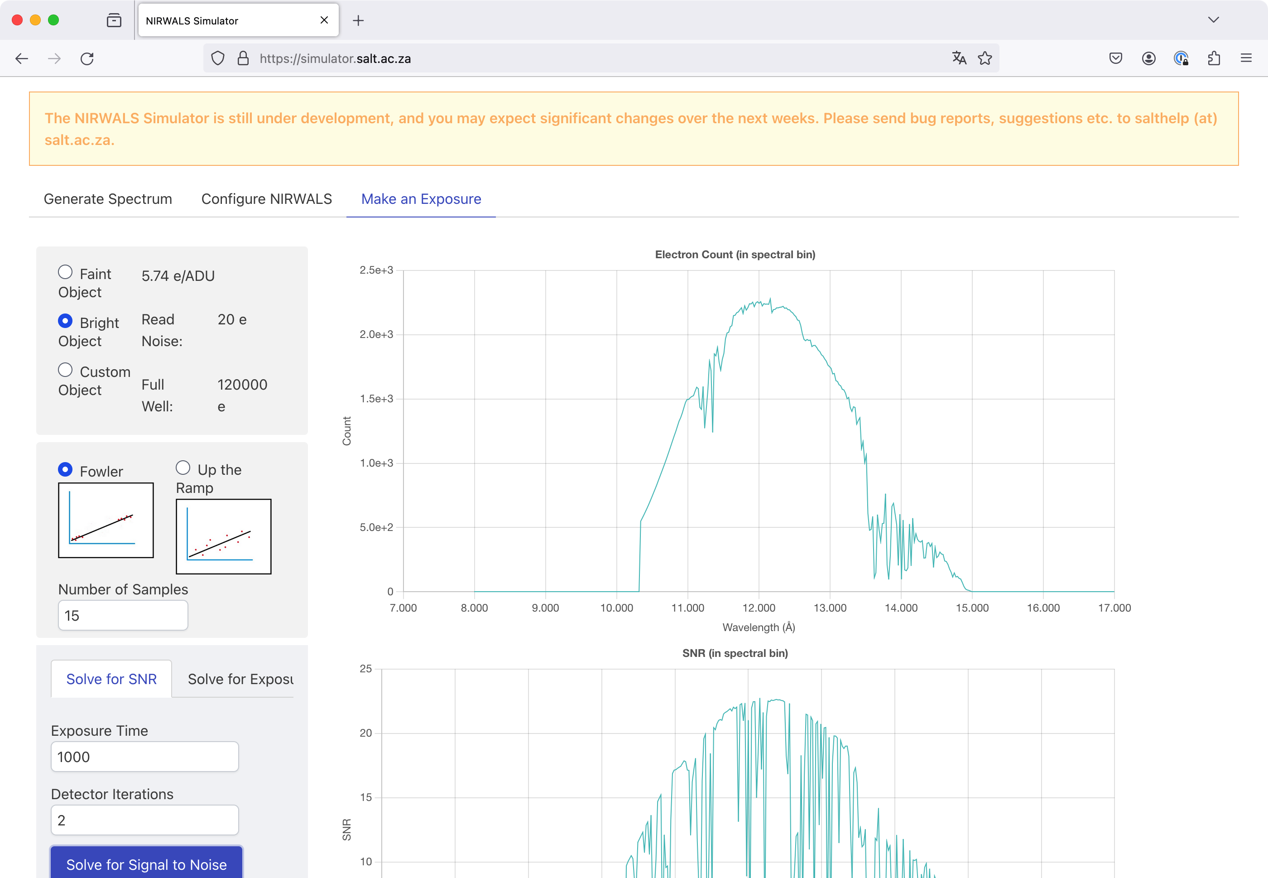The height and width of the screenshot is (878, 1268).
Task: Choose Up the Ramp sampling mode
Action: pos(183,468)
